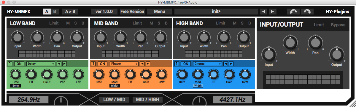Open the init preset name selector
Viewport: 356px width, 107px height.
[216, 12]
